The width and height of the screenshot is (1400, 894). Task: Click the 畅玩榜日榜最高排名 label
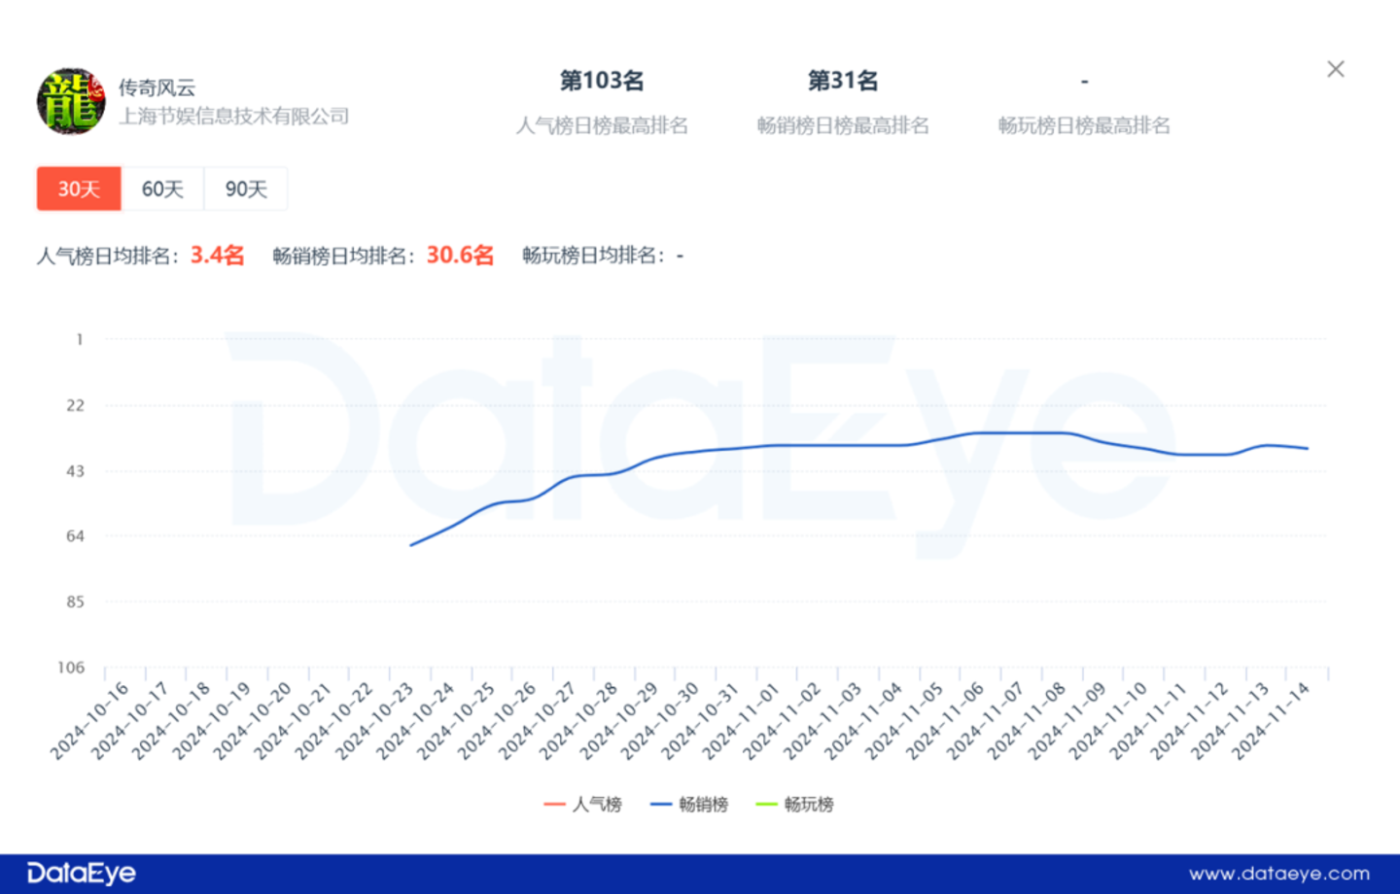1084,125
